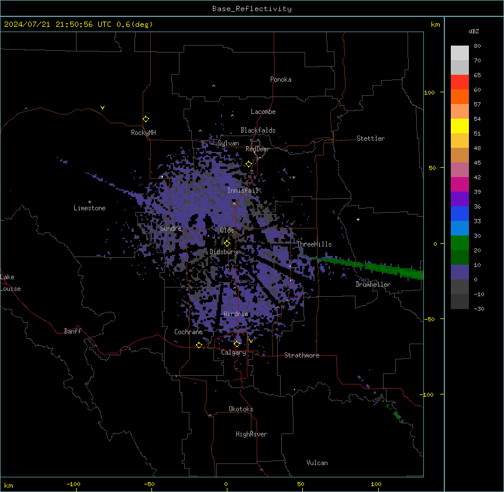Click the Stettler city label
The width and height of the screenshot is (504, 492).
point(371,138)
